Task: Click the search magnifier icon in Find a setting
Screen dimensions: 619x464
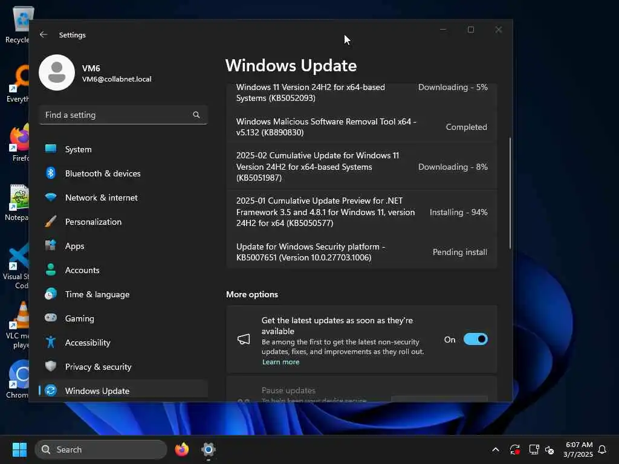Action: (196, 115)
